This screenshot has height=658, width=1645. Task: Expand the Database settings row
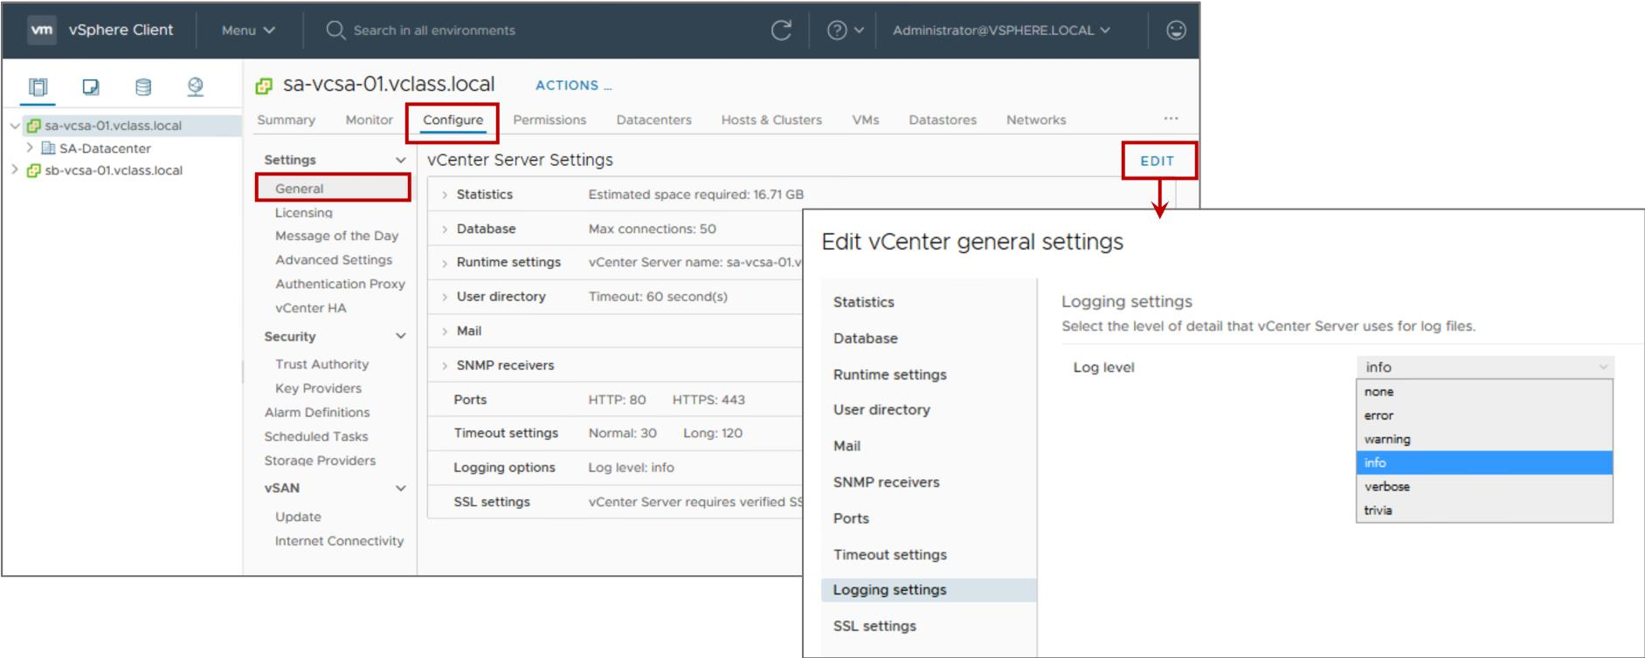445,229
